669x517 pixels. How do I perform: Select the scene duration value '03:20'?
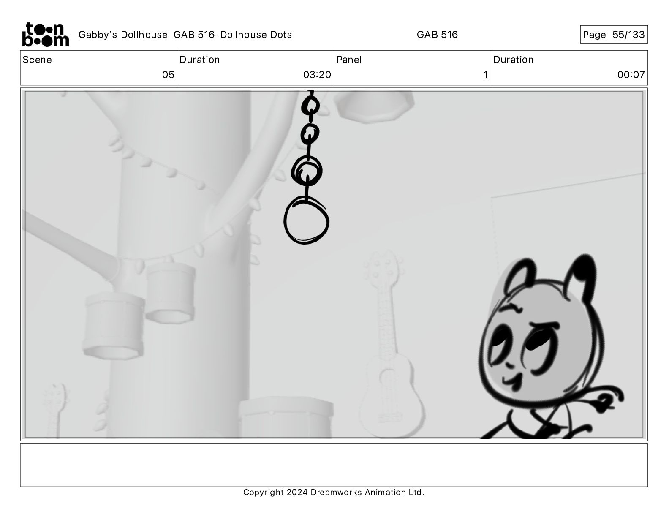pos(317,75)
